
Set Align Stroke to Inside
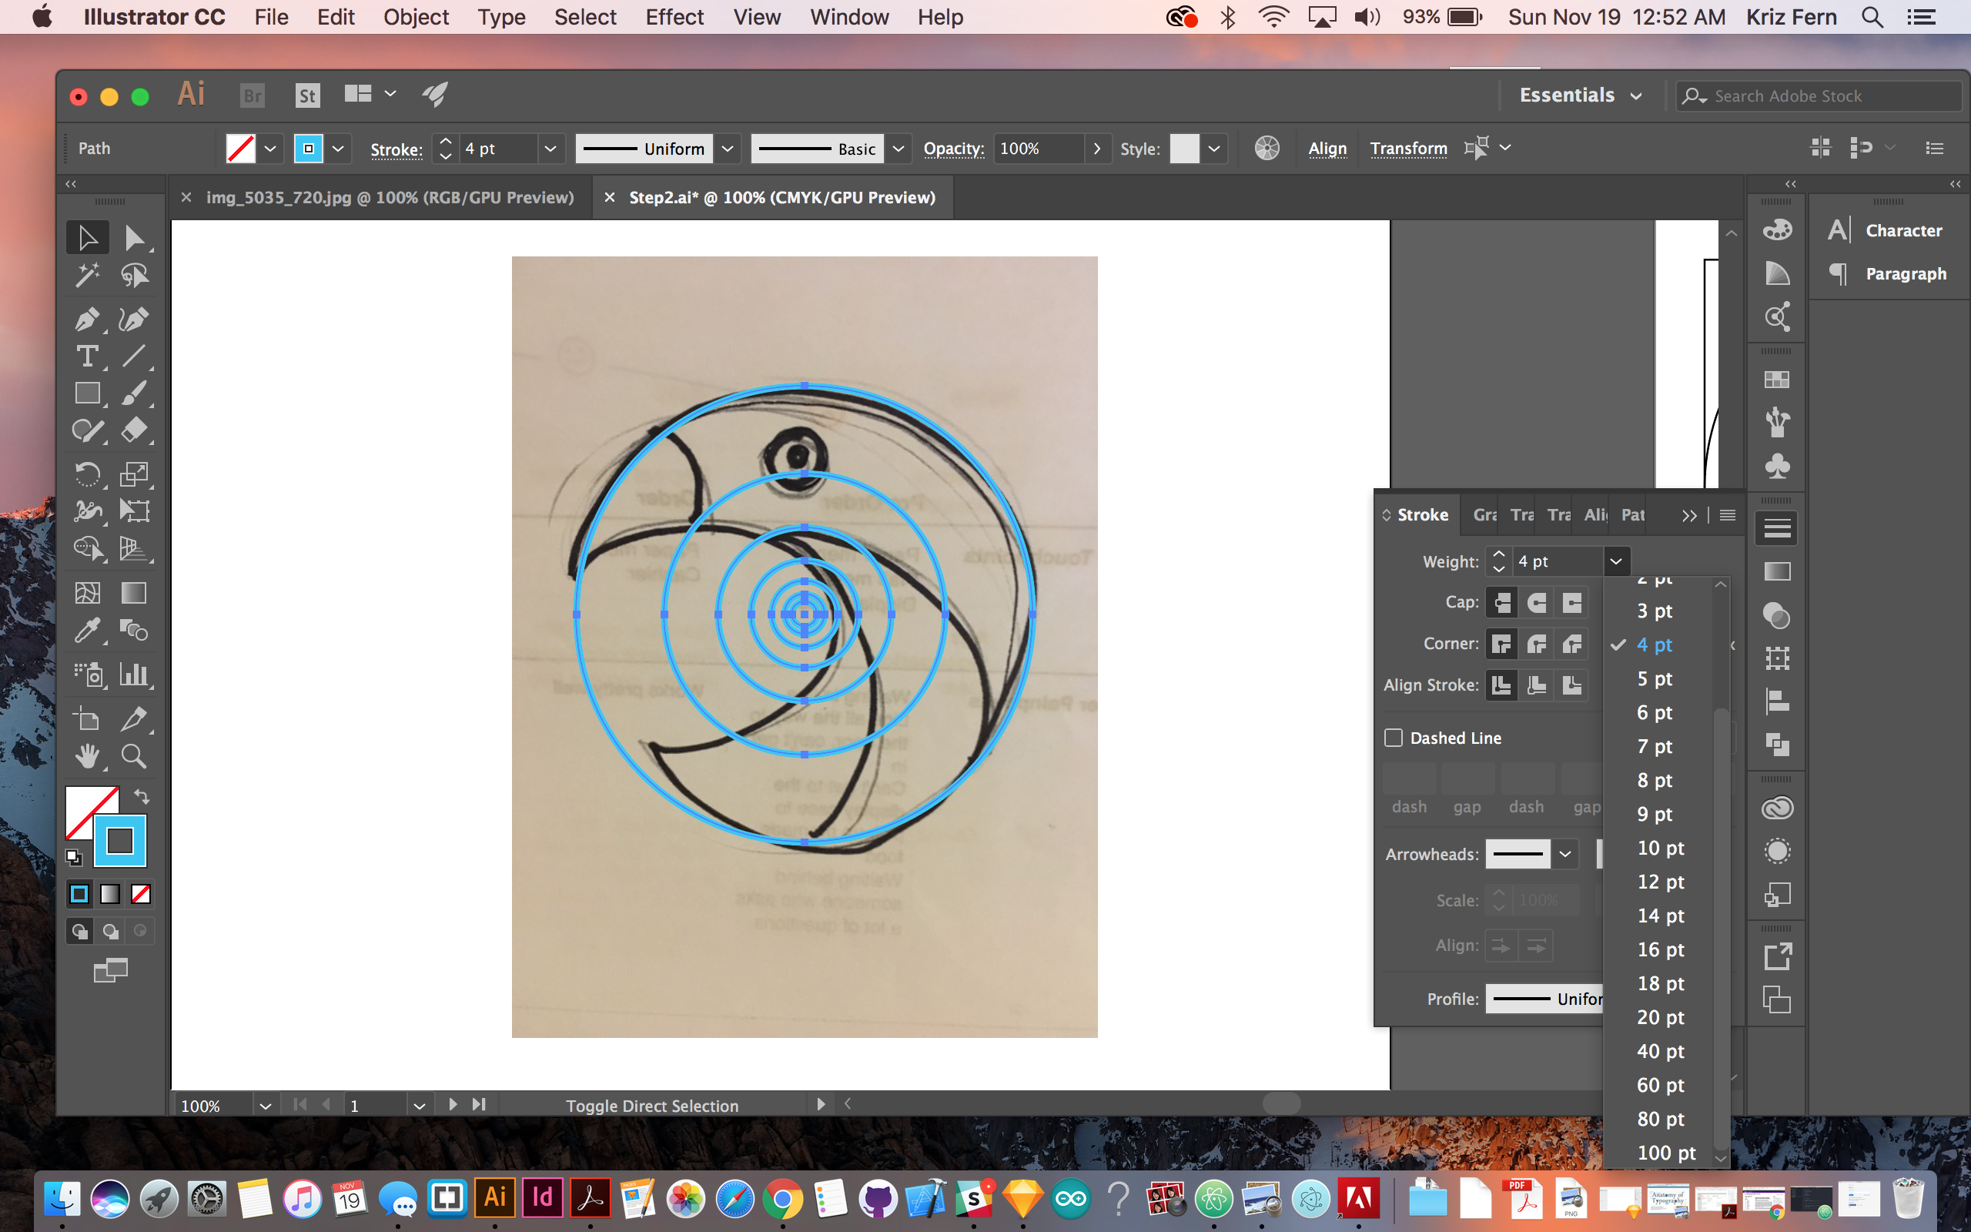(1536, 685)
